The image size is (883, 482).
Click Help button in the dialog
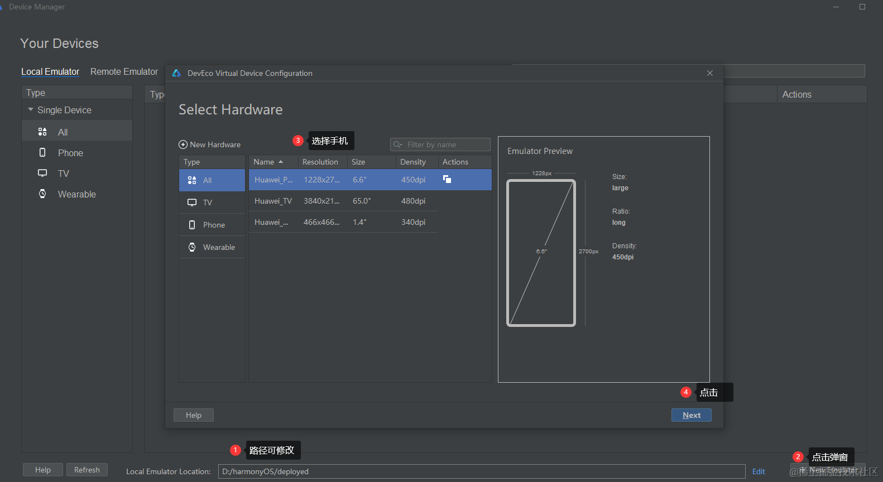click(x=194, y=415)
